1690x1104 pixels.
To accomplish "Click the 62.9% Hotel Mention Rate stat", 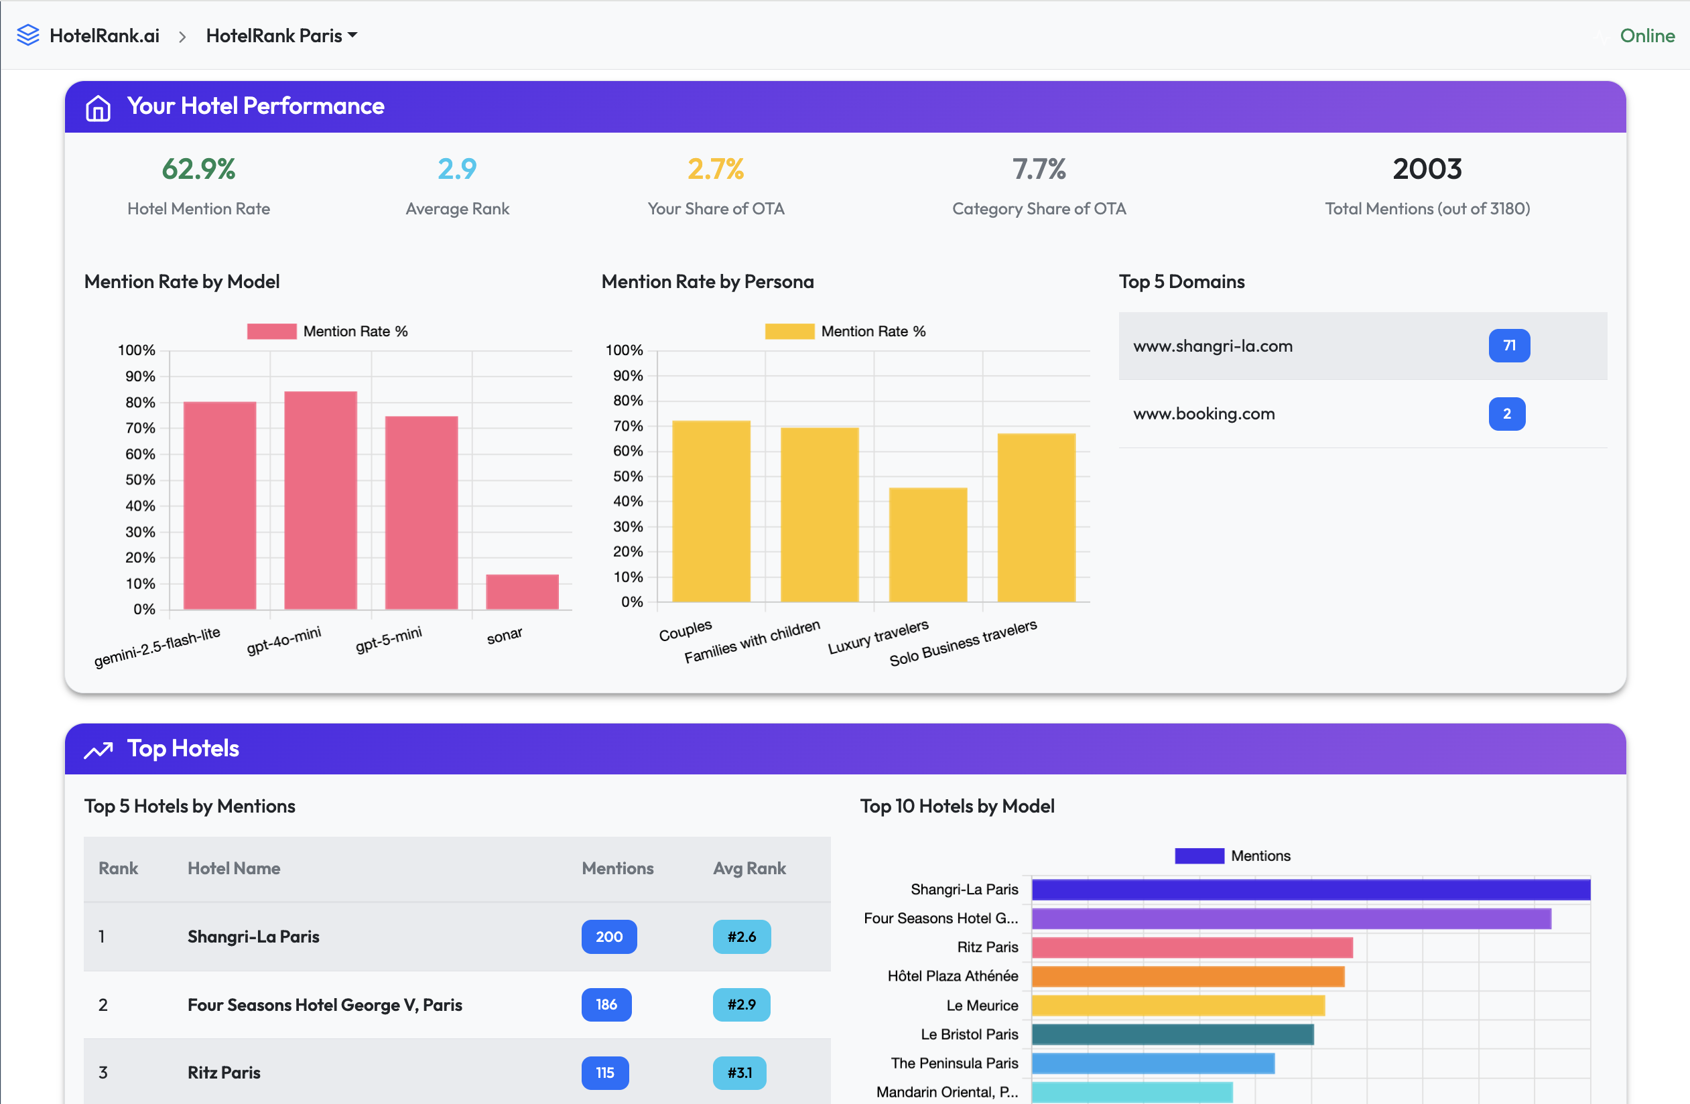I will pyautogui.click(x=198, y=169).
